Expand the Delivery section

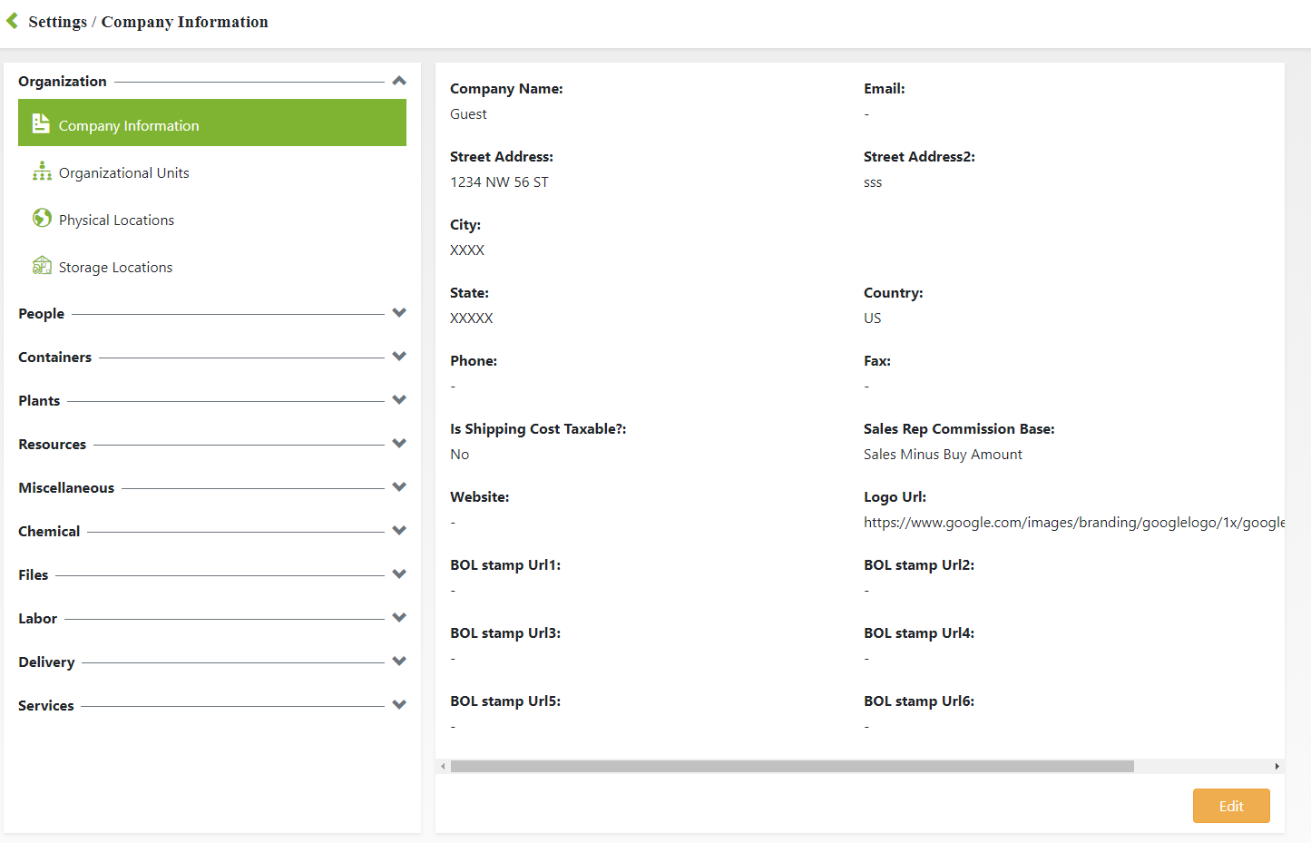coord(399,662)
